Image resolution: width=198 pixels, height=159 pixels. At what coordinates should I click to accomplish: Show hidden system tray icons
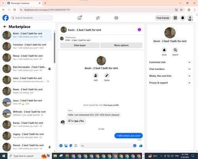(161, 156)
